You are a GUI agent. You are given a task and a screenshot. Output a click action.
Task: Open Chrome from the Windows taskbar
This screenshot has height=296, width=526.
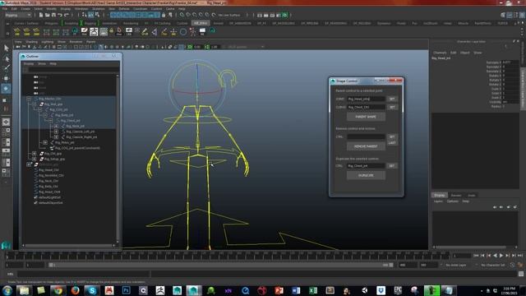pos(58,290)
